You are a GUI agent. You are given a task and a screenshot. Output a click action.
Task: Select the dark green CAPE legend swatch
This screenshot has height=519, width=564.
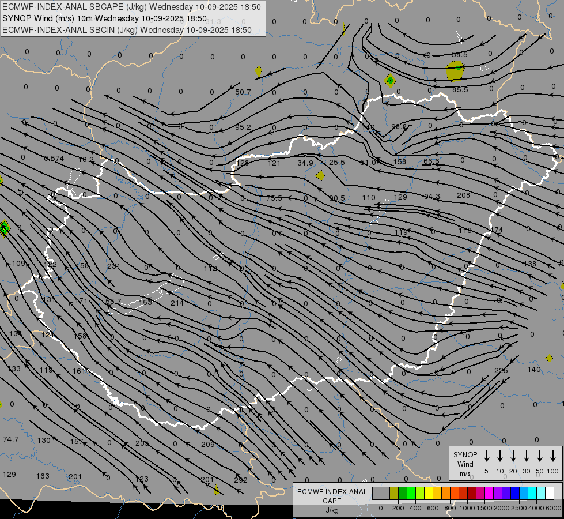(403, 494)
